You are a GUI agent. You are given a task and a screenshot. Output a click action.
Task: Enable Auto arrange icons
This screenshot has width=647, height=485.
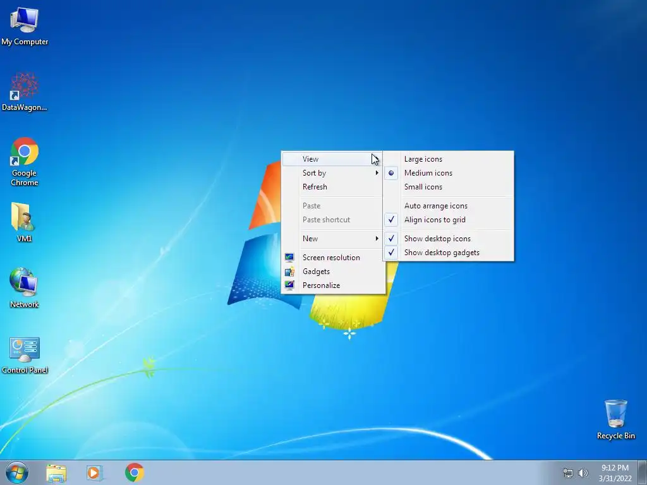tap(449, 206)
